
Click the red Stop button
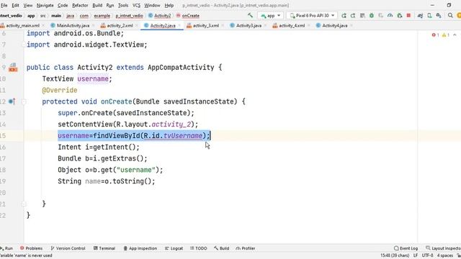click(408, 16)
